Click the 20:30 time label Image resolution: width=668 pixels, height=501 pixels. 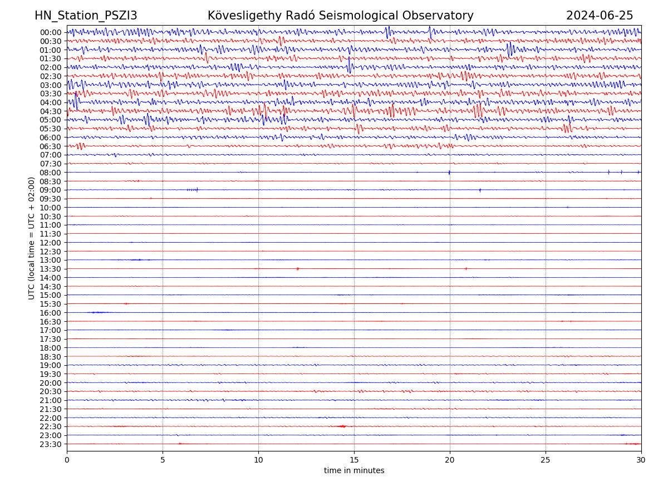(x=51, y=391)
